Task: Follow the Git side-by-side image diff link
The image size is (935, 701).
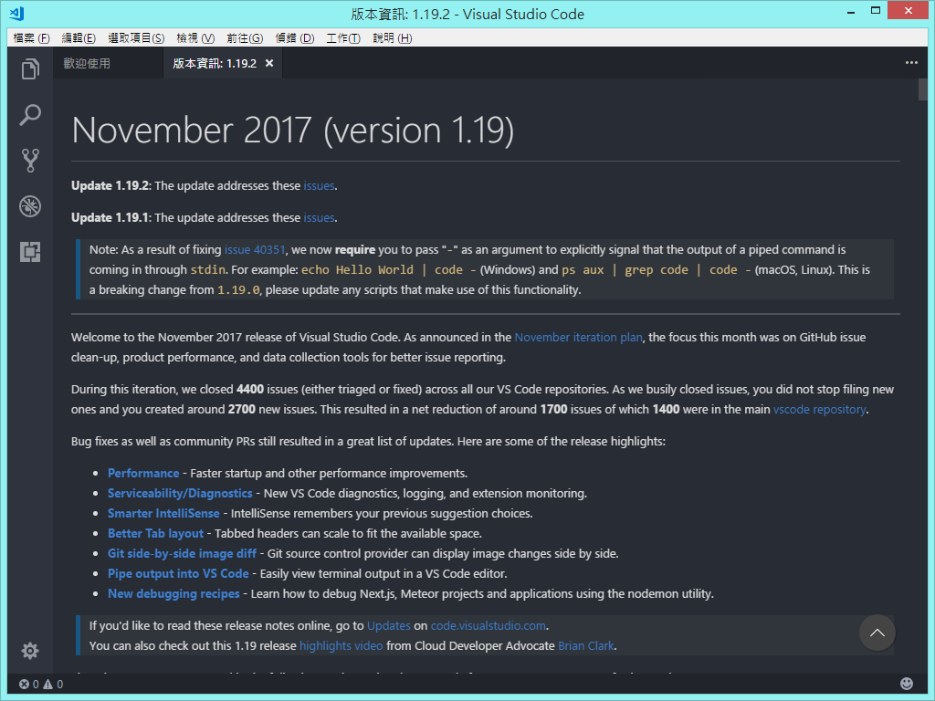Action: (x=182, y=554)
